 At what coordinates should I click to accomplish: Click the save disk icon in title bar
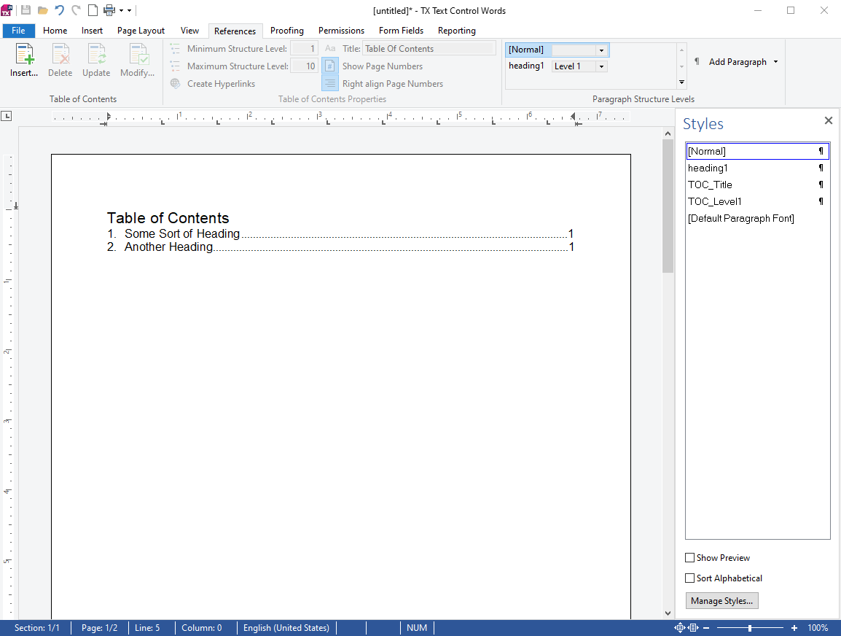coord(26,9)
